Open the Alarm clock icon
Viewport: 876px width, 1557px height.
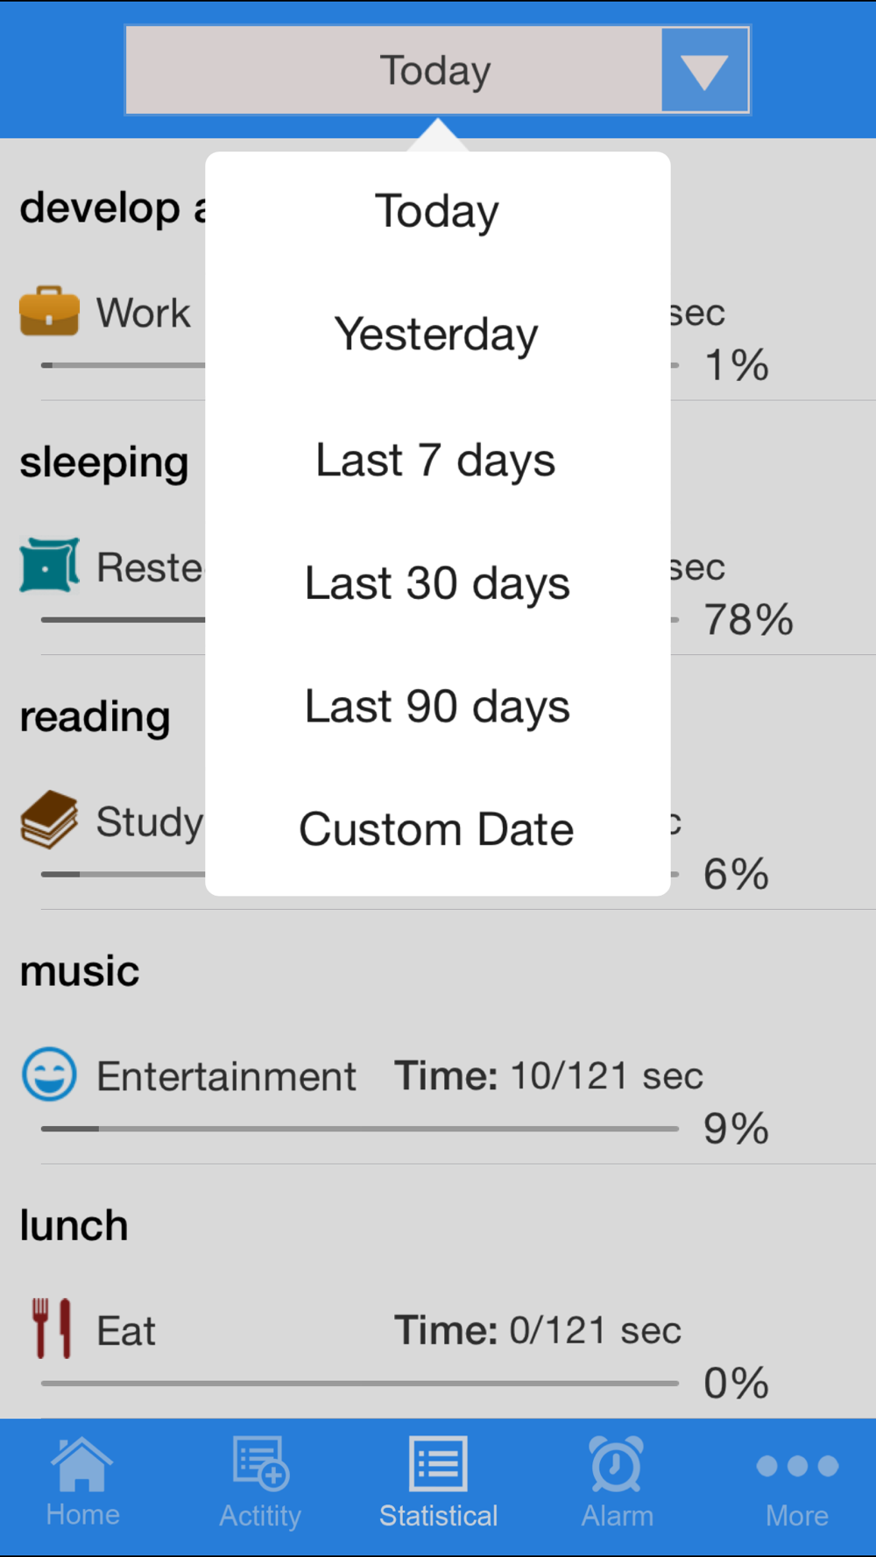pyautogui.click(x=617, y=1463)
